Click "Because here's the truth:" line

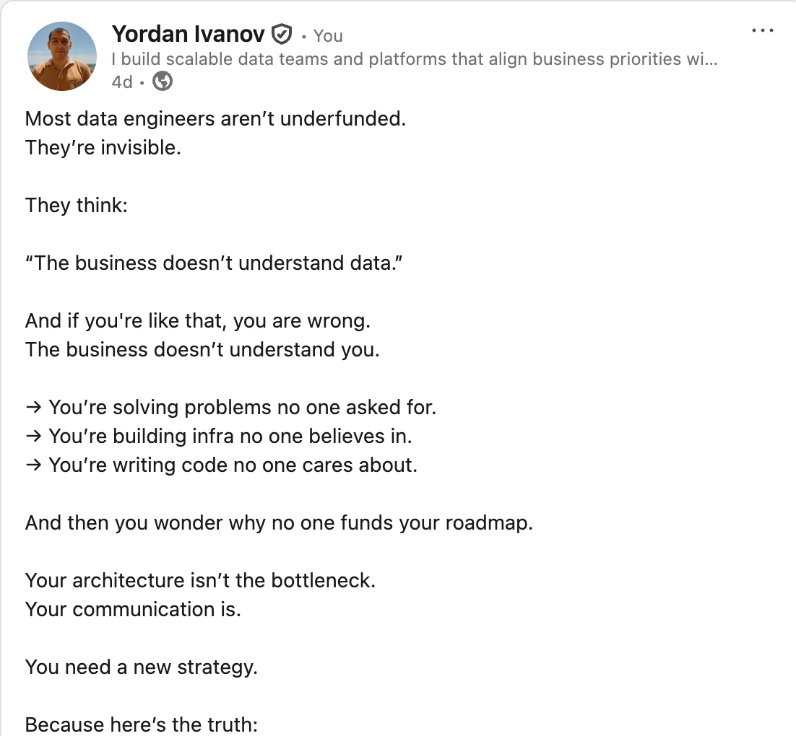(x=142, y=724)
